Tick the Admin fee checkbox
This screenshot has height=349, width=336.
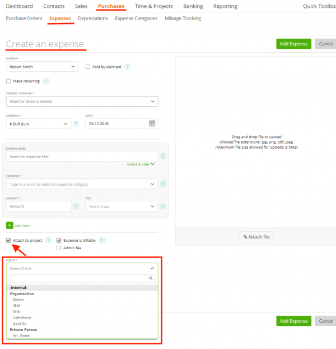point(59,248)
